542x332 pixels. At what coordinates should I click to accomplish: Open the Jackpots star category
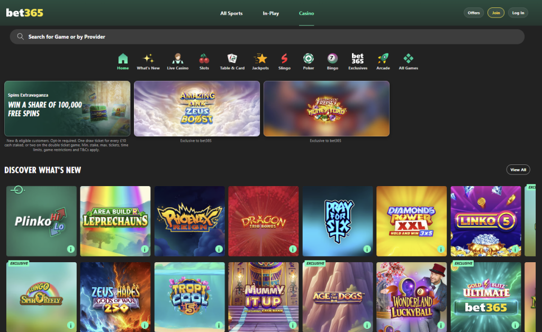[260, 62]
